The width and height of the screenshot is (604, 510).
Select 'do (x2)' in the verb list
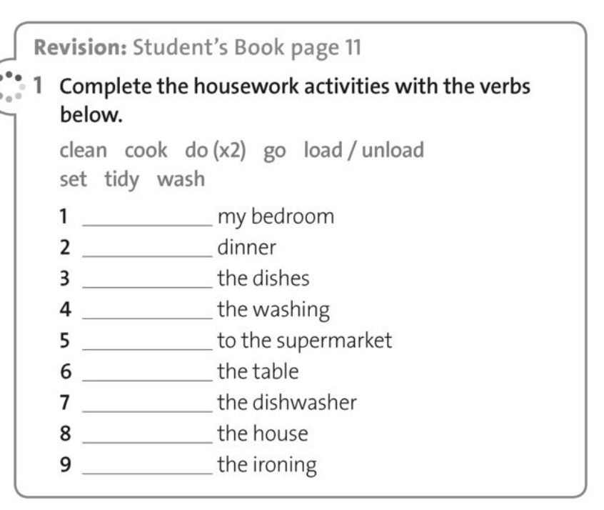tap(216, 150)
